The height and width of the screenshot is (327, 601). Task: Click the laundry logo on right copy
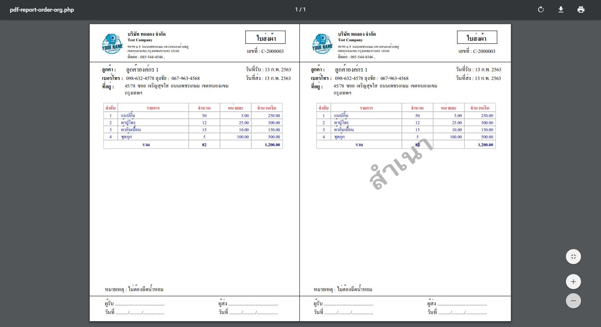click(323, 44)
